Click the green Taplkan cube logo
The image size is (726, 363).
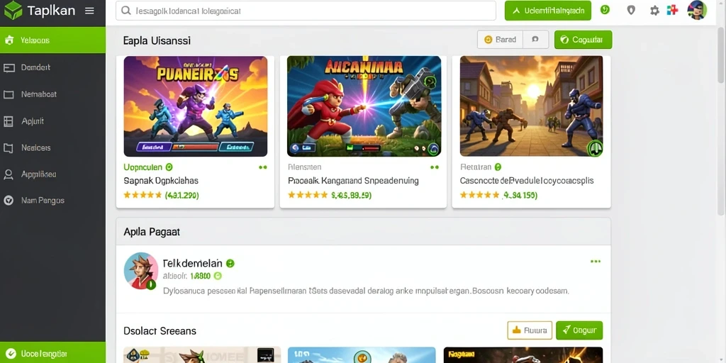(13, 10)
